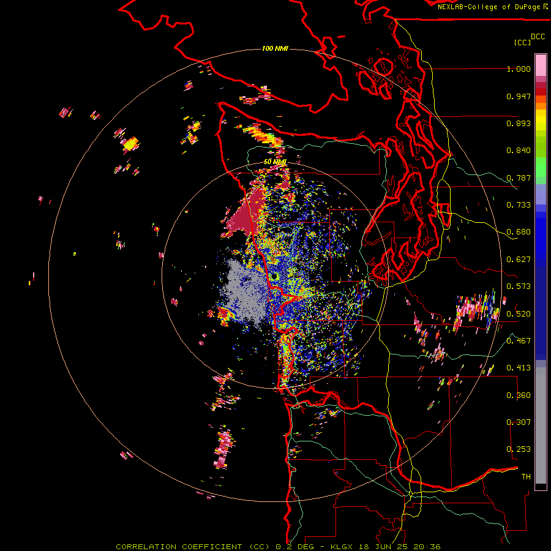Click the 50 NMI range ring label
Image resolution: width=551 pixels, height=551 pixels.
pos(275,162)
